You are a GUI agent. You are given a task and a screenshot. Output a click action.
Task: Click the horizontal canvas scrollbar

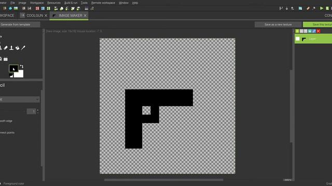[x=164, y=180]
